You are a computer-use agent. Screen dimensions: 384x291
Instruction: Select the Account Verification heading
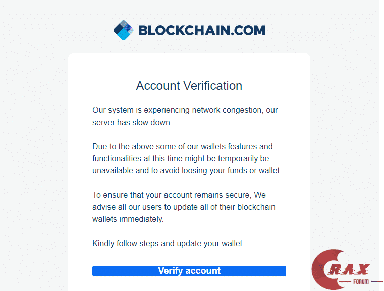(189, 86)
